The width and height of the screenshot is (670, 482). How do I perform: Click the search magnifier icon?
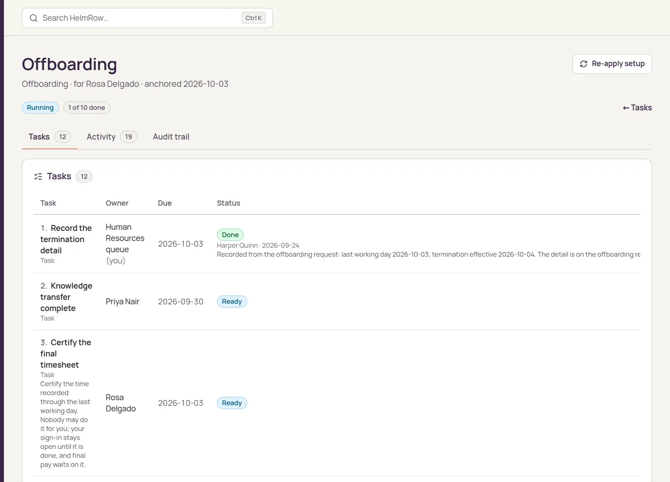pos(33,18)
